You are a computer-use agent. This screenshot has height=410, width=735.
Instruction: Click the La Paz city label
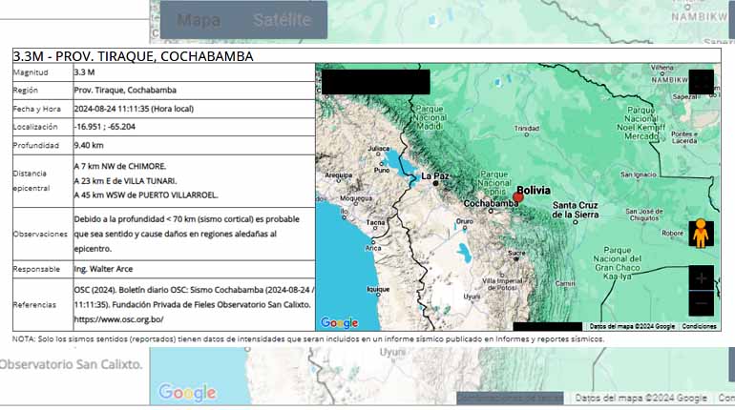click(434, 176)
